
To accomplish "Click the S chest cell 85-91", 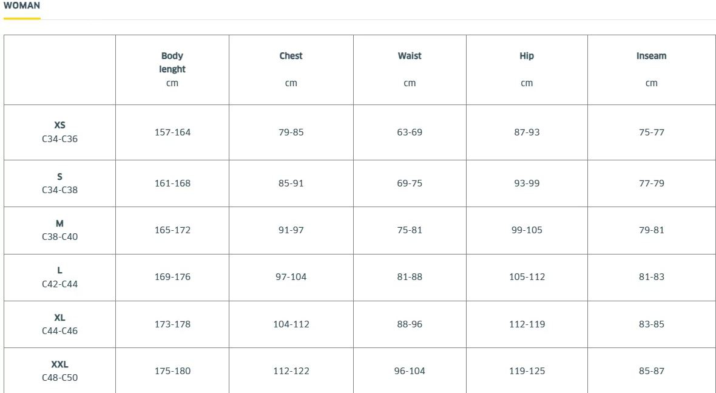I will click(291, 183).
